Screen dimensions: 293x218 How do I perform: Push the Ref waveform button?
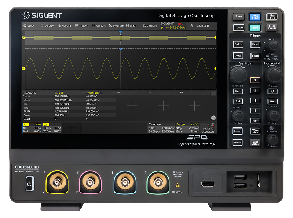pyautogui.click(x=238, y=101)
